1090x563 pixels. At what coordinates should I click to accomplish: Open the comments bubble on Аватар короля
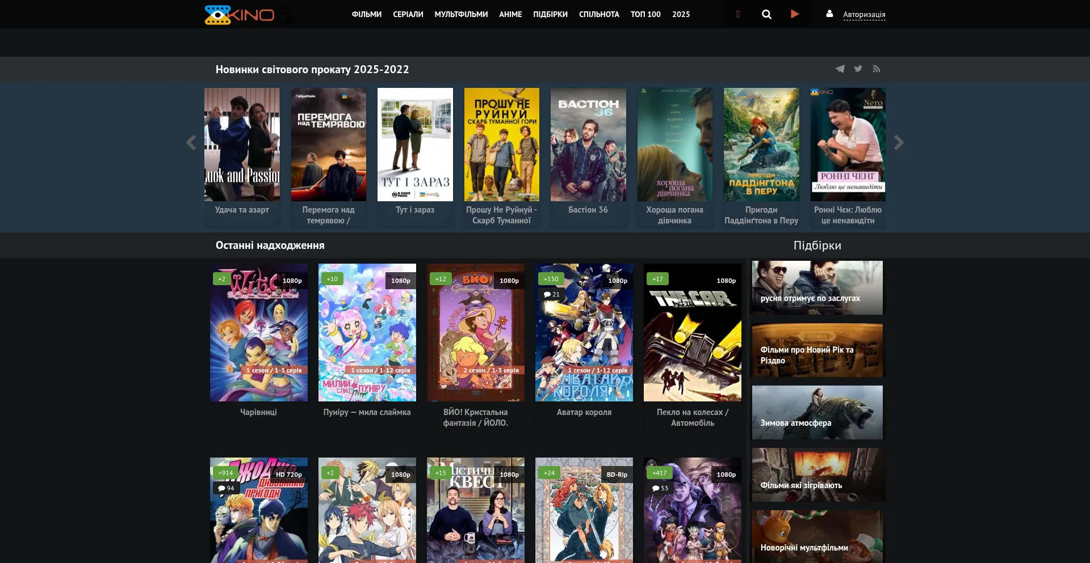[551, 294]
